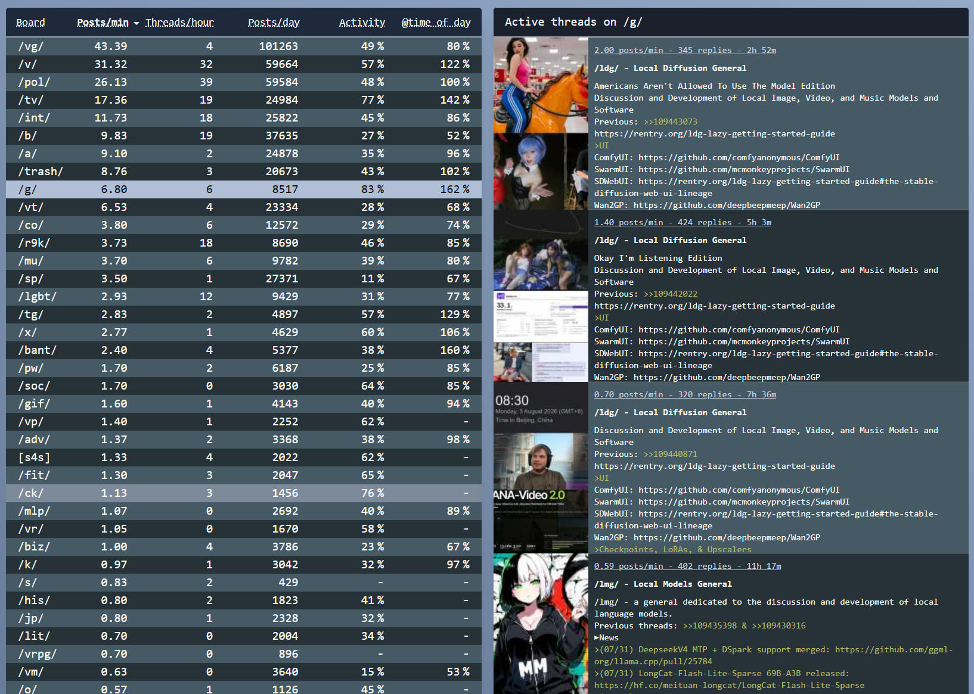Follow quote link >>109440871
Viewport: 974px width, 694px height.
pos(671,455)
